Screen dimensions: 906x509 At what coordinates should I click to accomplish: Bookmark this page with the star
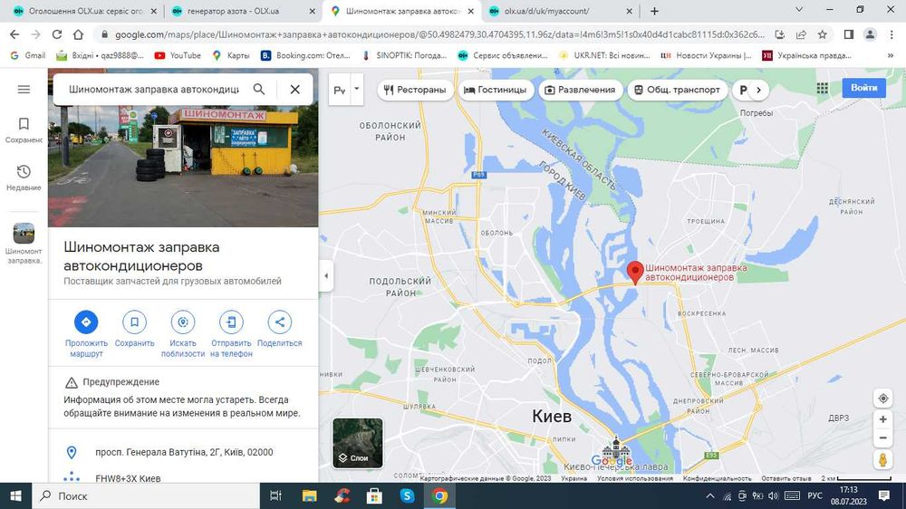tap(823, 34)
